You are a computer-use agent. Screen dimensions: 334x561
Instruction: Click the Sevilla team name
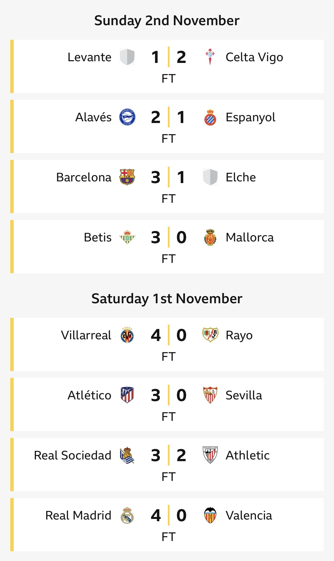coord(244,395)
